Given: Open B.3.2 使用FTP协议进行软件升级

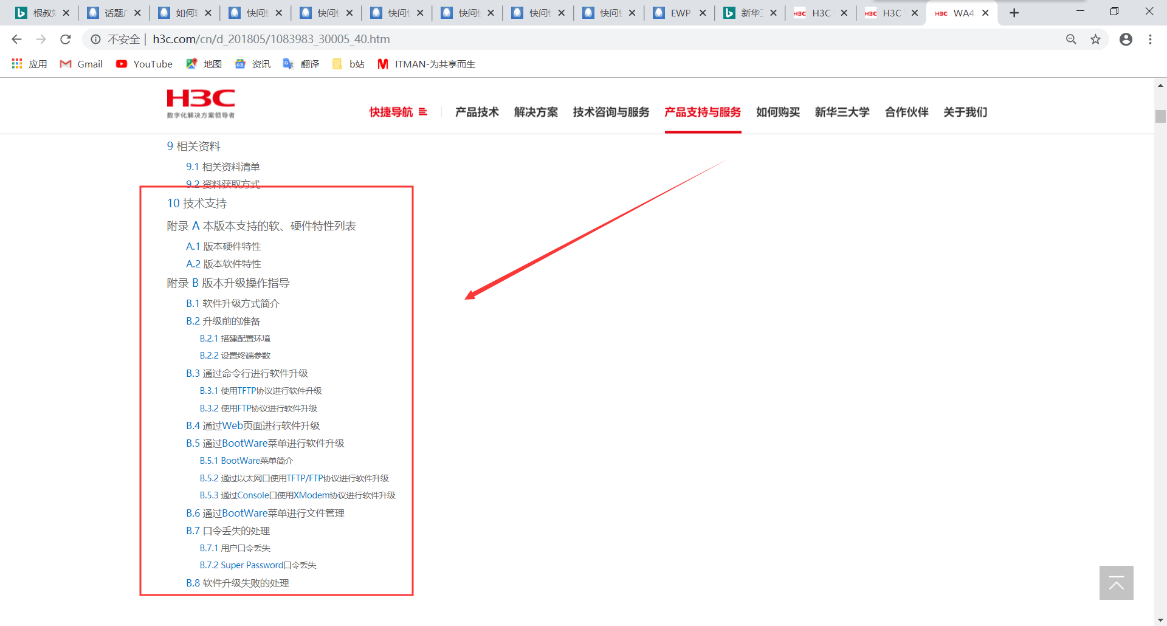Looking at the screenshot, I should click(x=258, y=408).
